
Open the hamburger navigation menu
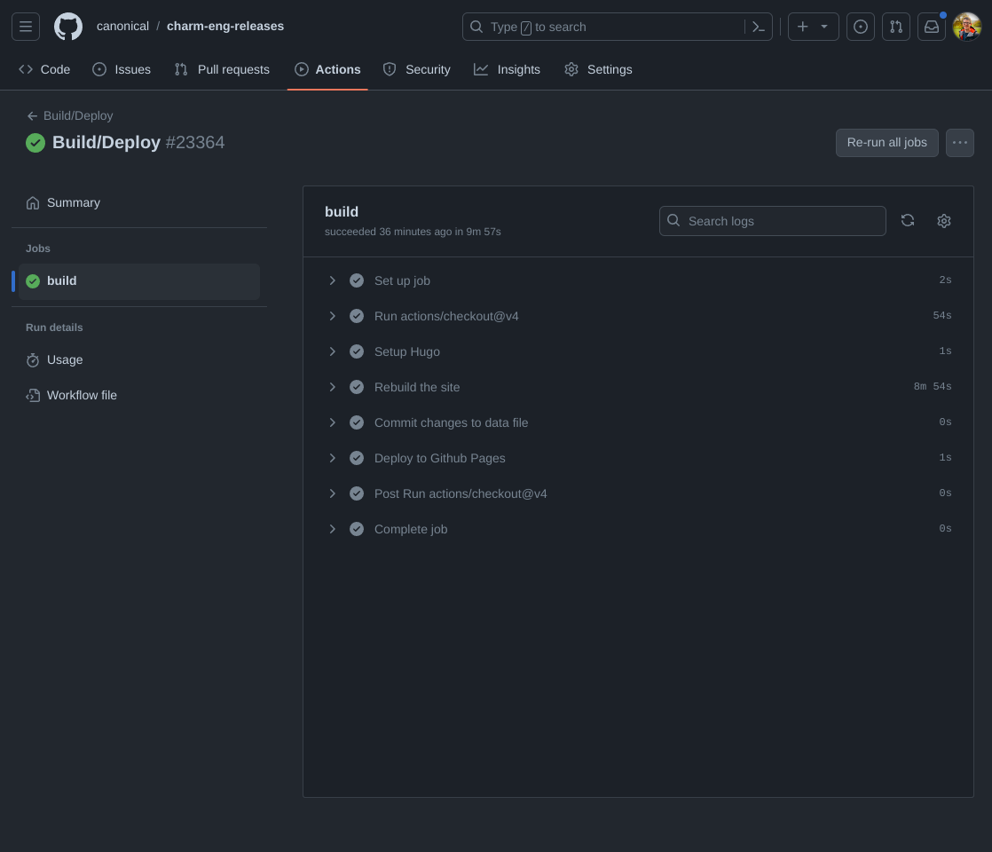point(26,27)
